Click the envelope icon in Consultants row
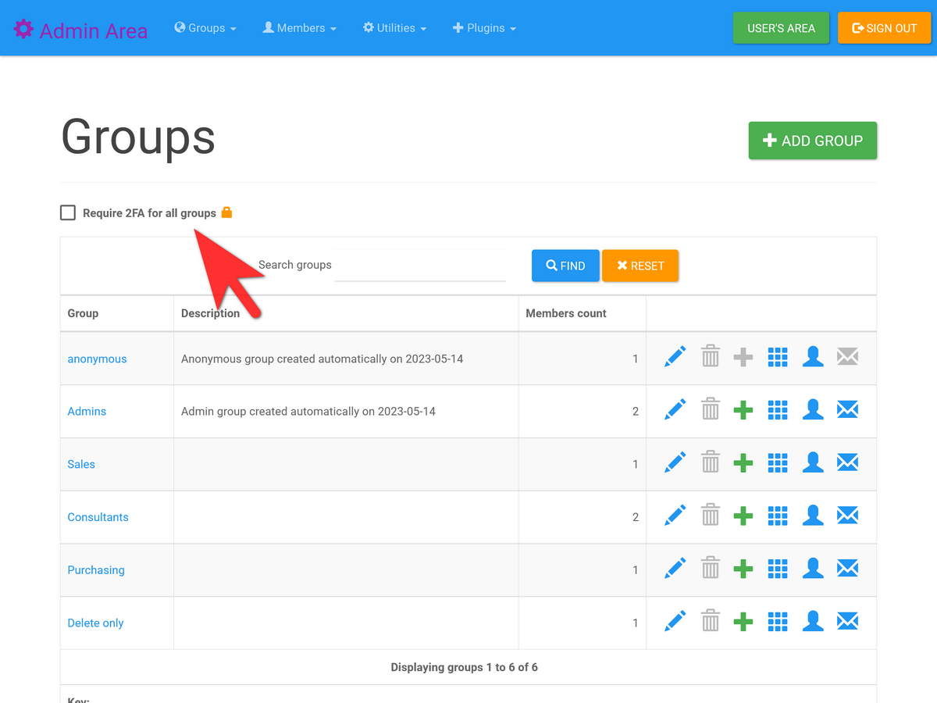The width and height of the screenshot is (937, 703). pos(847,516)
